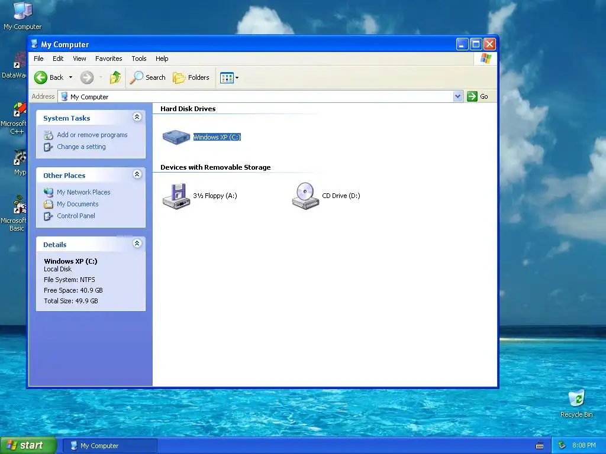This screenshot has width=606, height=454.
Task: Open My Network Places link
Action: point(83,192)
